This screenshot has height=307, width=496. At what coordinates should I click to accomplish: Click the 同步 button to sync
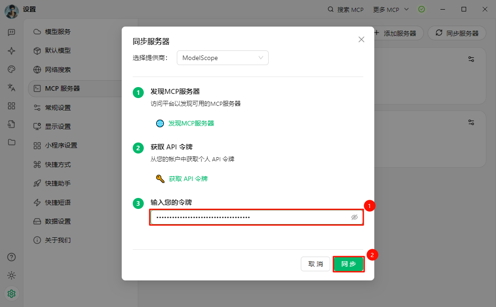pos(349,264)
